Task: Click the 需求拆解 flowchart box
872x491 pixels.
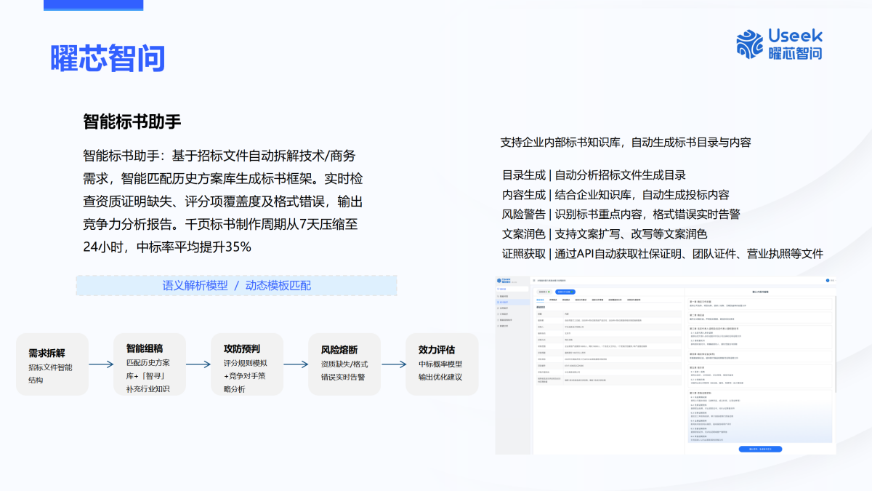Action: coord(52,364)
